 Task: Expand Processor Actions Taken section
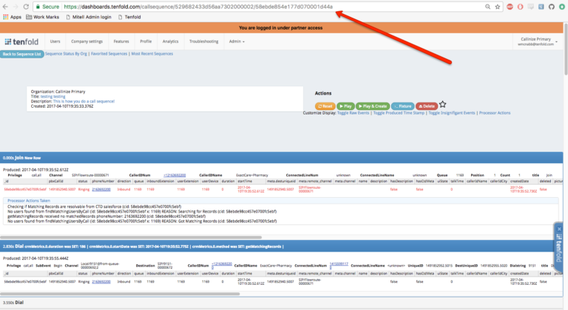(29, 201)
